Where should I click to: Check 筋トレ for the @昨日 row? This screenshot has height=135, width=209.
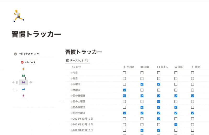(159, 78)
